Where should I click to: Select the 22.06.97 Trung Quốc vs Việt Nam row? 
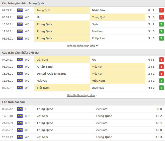82,130
